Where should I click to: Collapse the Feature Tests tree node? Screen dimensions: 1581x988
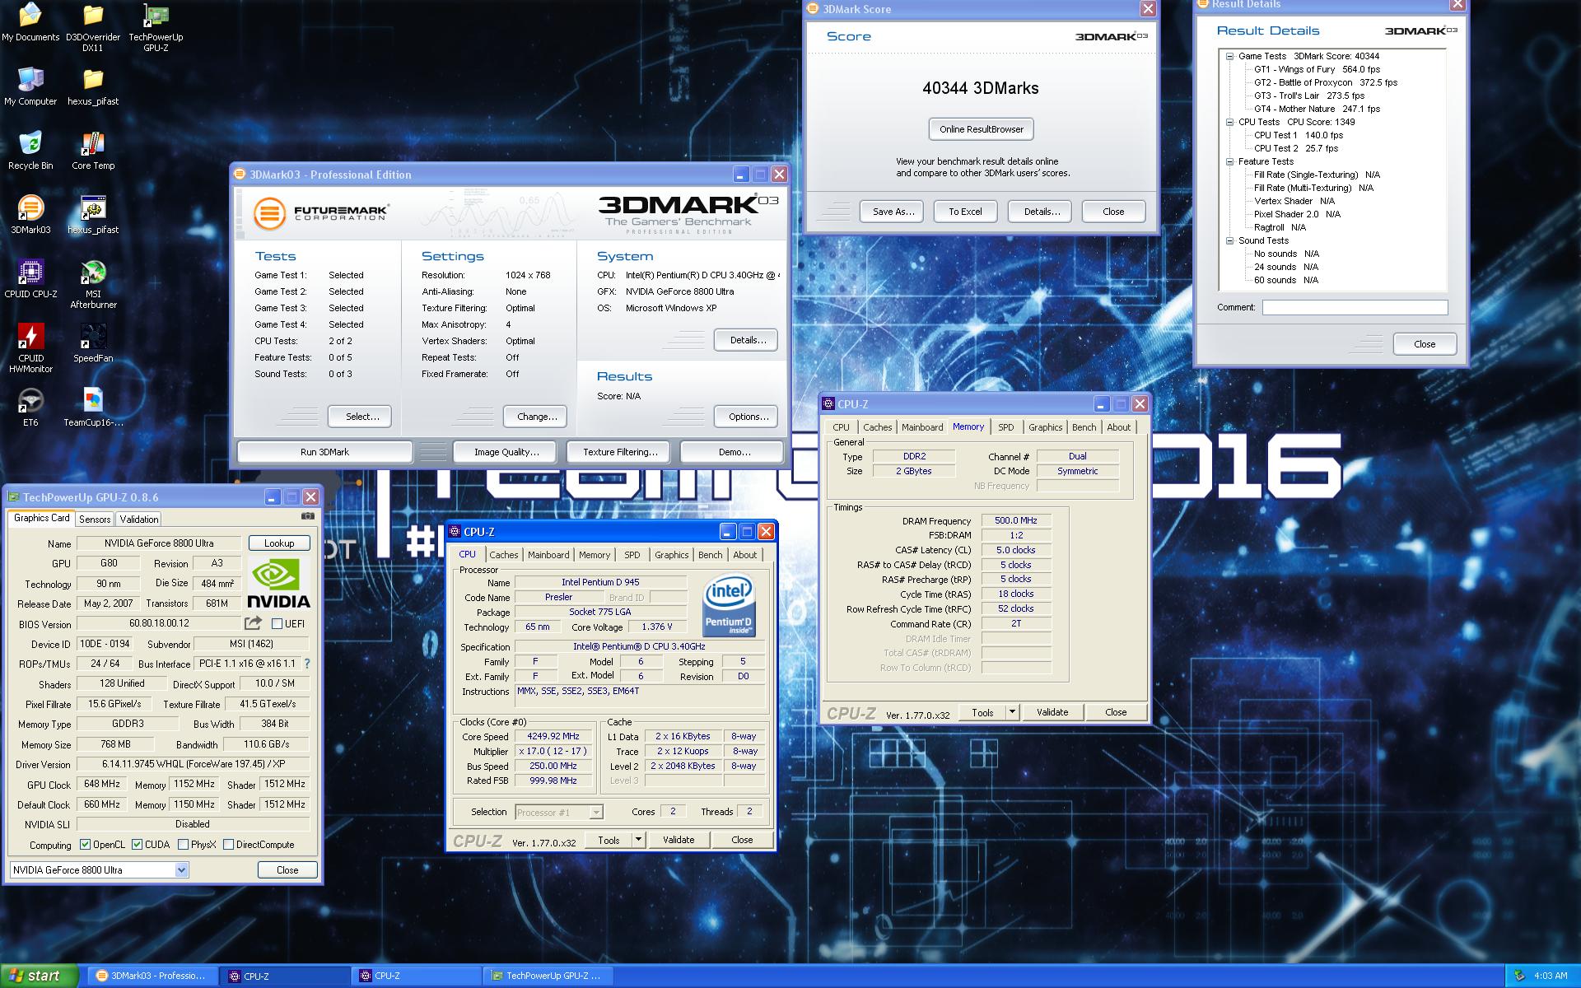coord(1229,162)
